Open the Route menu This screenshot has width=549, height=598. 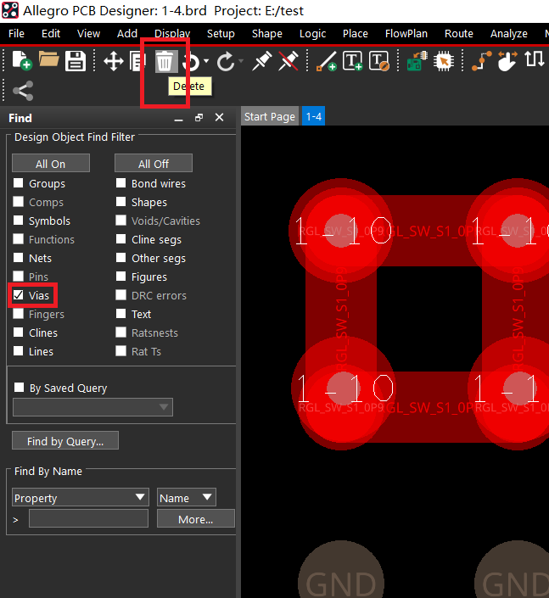click(458, 34)
